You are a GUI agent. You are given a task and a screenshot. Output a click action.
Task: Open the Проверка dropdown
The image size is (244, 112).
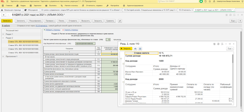pyautogui.click(x=50, y=21)
